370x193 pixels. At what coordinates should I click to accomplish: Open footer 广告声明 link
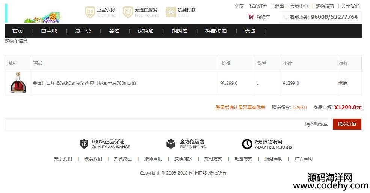[304, 158]
